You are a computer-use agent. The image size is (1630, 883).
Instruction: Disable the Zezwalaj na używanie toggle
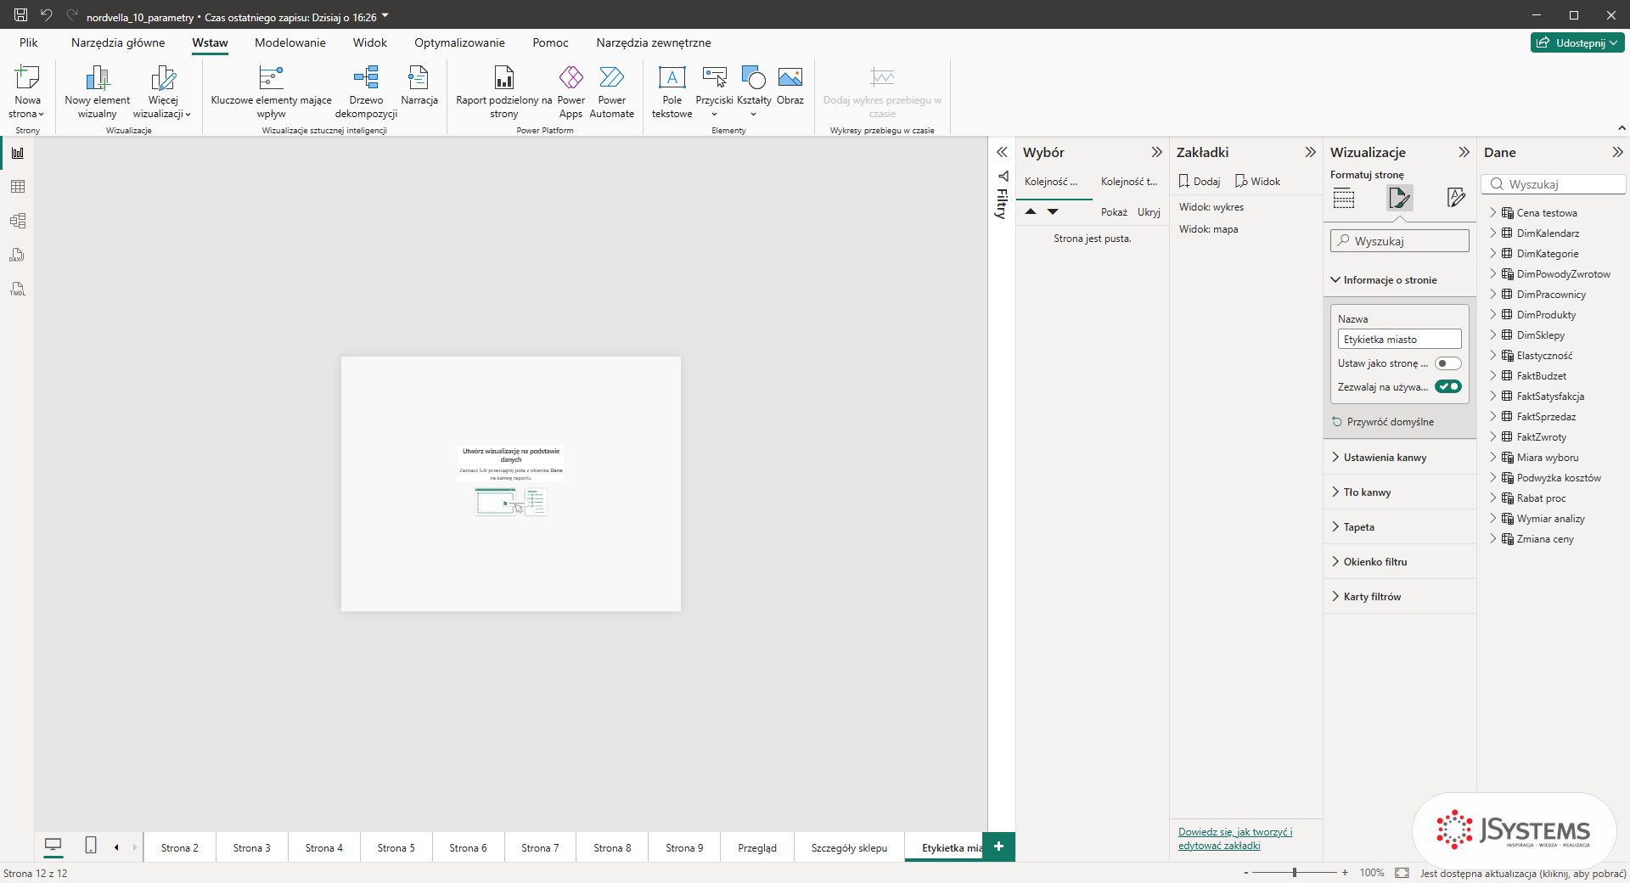click(x=1447, y=386)
